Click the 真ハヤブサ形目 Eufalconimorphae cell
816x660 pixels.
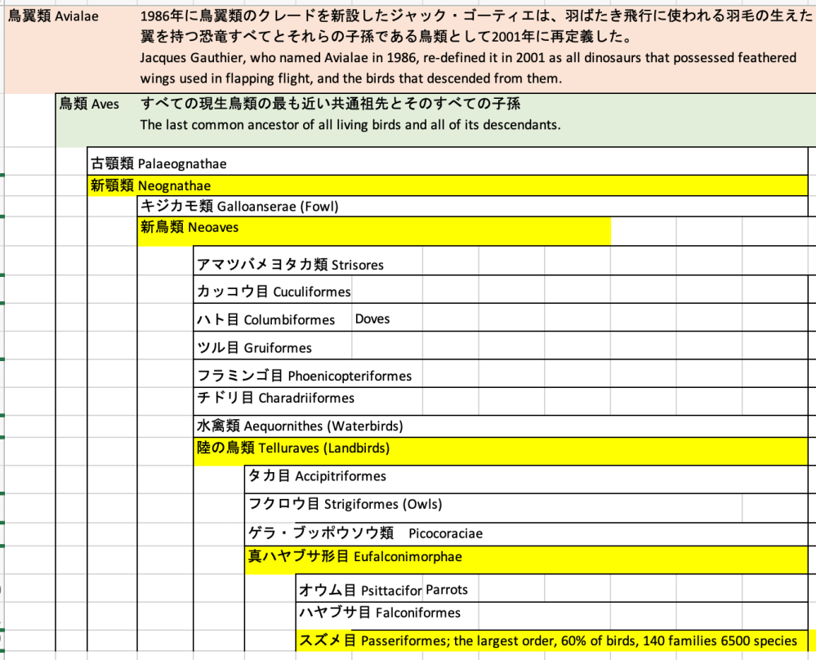(354, 556)
